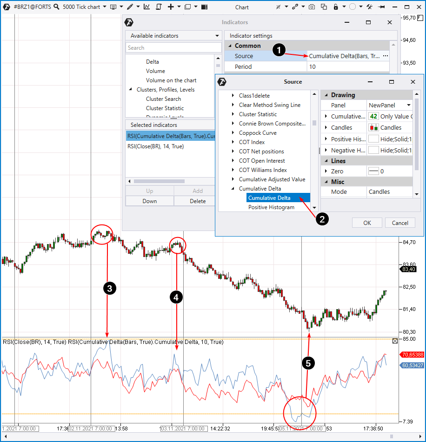Image resolution: width=426 pixels, height=442 pixels.
Task: Click the Positive Histogram color swatch
Action: click(373, 139)
